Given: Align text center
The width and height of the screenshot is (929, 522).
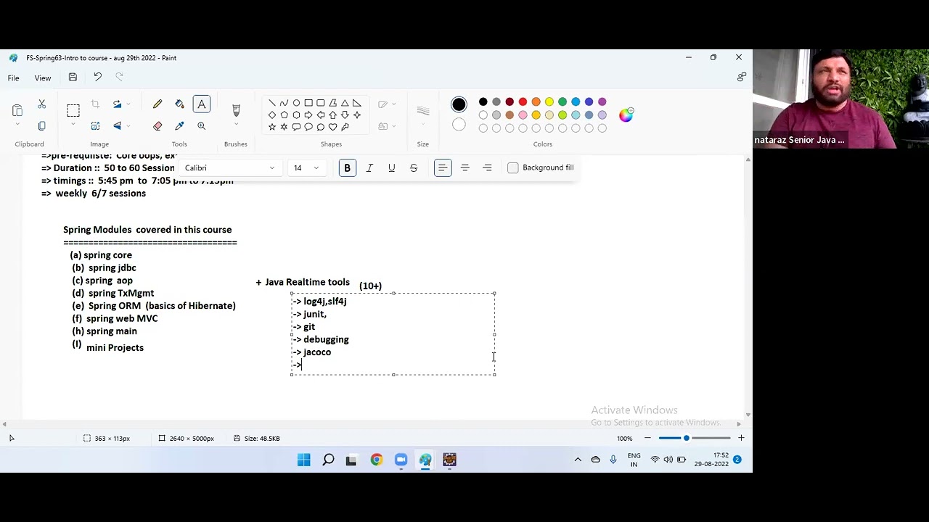Looking at the screenshot, I should pyautogui.click(x=465, y=168).
